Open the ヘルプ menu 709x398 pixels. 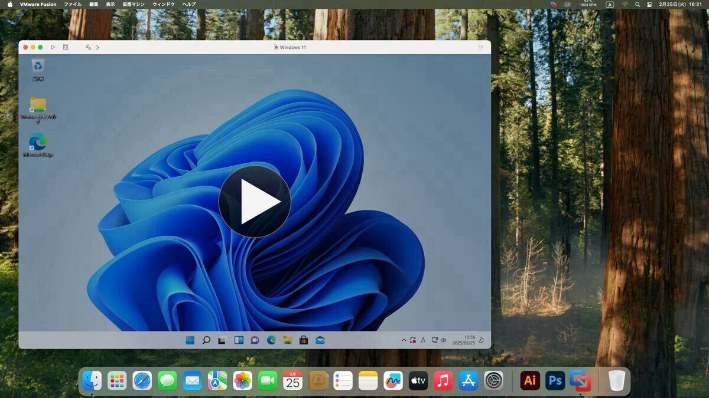tap(189, 4)
